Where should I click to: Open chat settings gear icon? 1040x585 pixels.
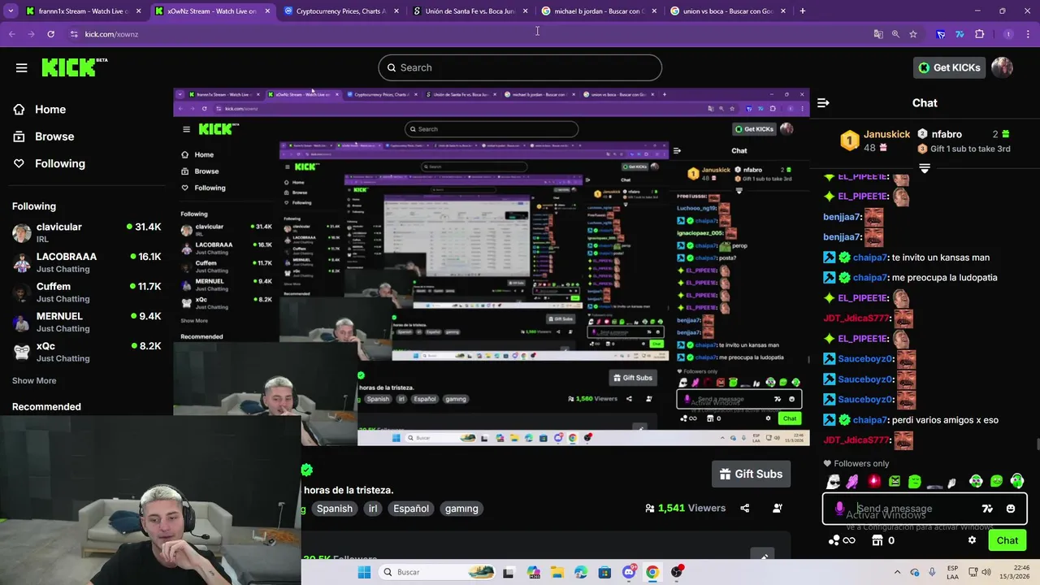click(972, 540)
